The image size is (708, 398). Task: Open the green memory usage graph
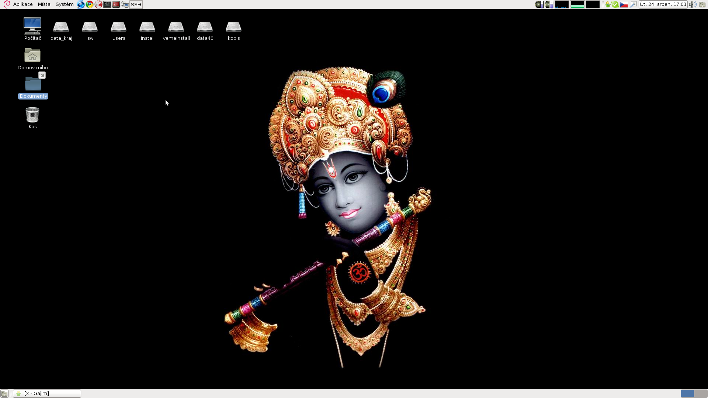pos(577,4)
